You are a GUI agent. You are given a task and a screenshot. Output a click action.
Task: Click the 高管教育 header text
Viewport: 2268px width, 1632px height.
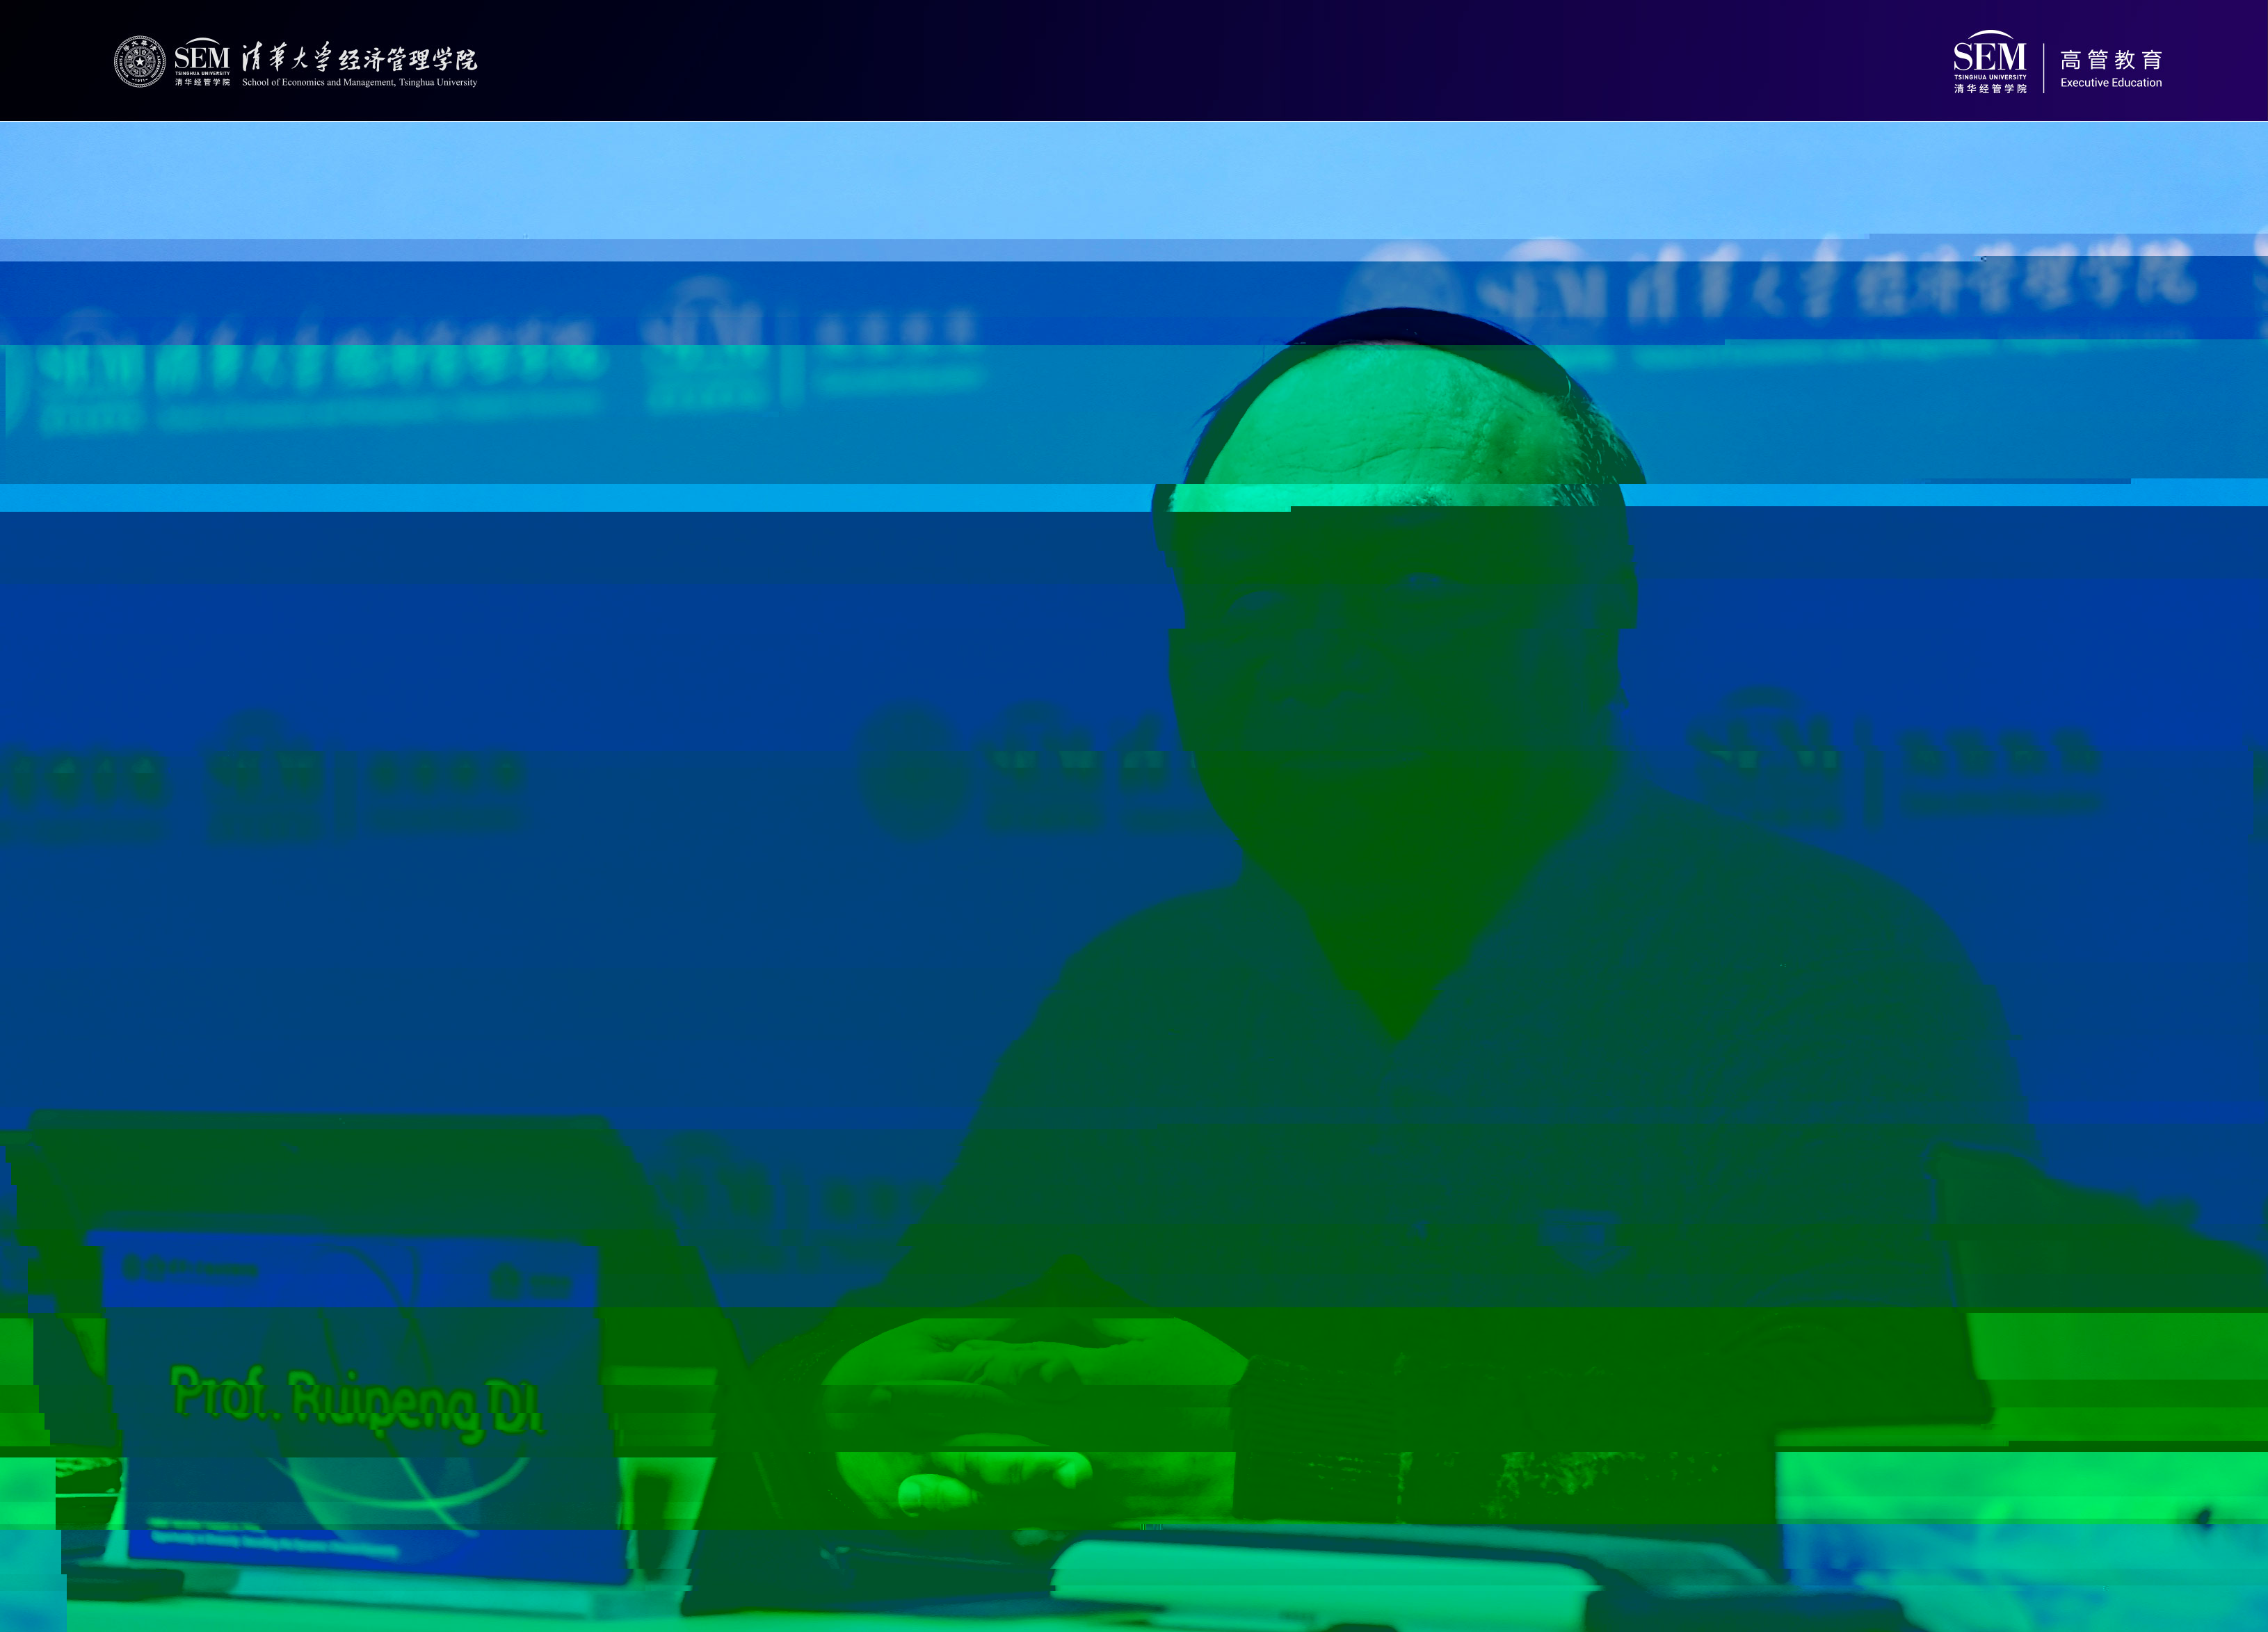point(2111,60)
